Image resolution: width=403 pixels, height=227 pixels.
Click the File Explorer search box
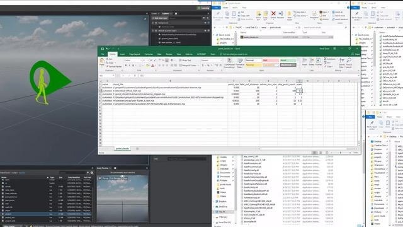pos(325,28)
